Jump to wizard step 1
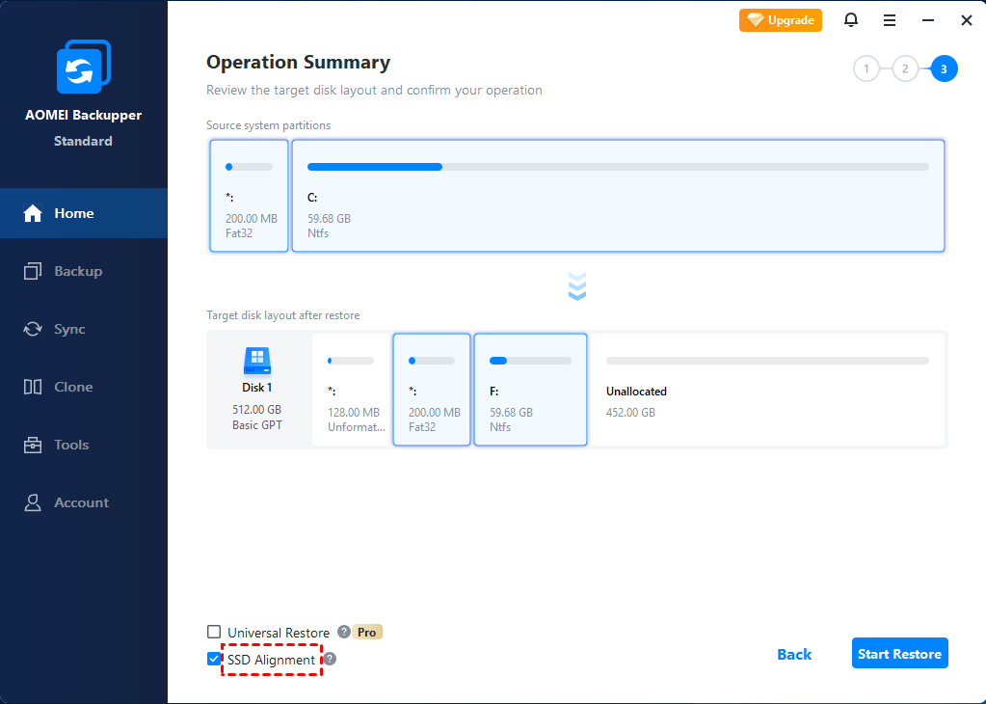The width and height of the screenshot is (986, 704). pos(866,69)
